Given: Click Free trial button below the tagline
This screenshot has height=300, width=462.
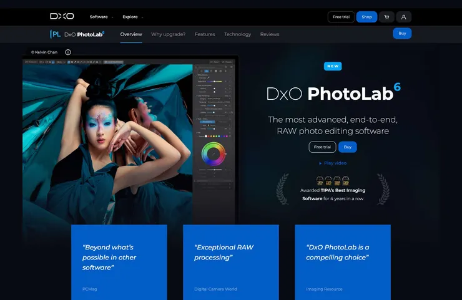Looking at the screenshot, I should pos(322,147).
